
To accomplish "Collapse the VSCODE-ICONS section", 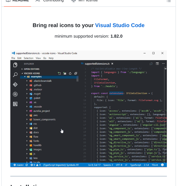I will (x=22, y=73).
